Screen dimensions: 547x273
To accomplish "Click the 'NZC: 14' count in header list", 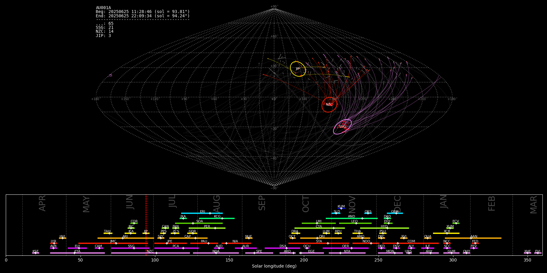I will coord(105,32).
